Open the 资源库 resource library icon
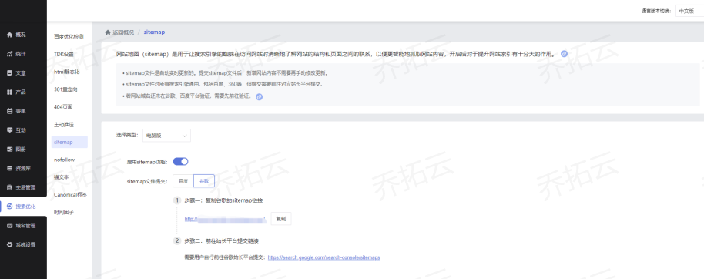 pyautogui.click(x=9, y=169)
